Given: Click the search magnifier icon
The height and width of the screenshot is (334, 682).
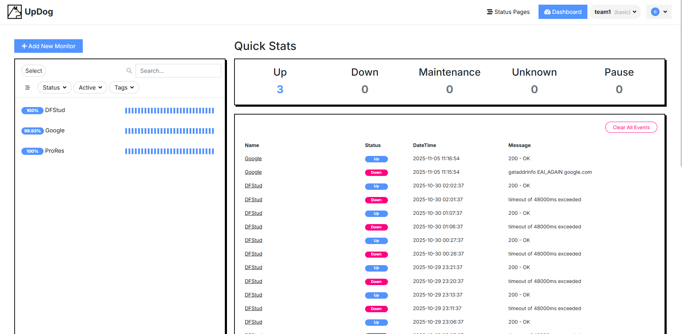Looking at the screenshot, I should pyautogui.click(x=129, y=71).
